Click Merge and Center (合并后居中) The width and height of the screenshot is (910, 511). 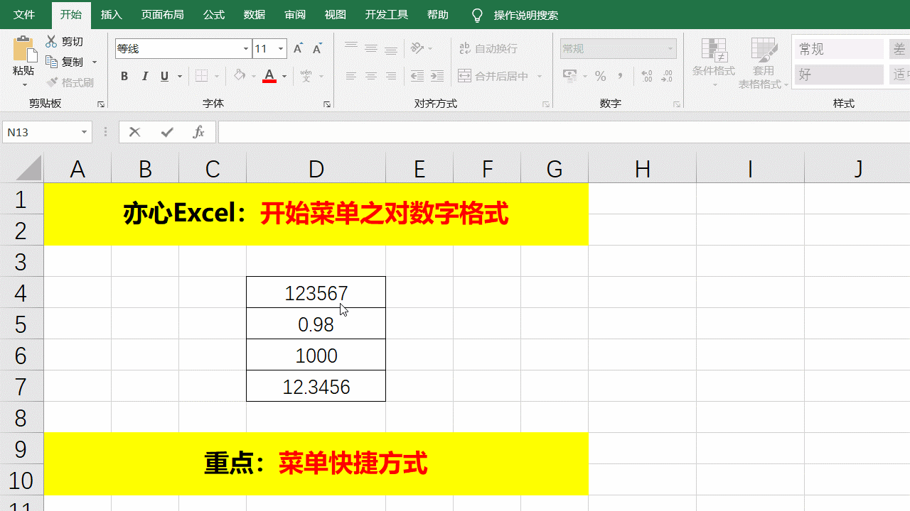[x=493, y=76]
